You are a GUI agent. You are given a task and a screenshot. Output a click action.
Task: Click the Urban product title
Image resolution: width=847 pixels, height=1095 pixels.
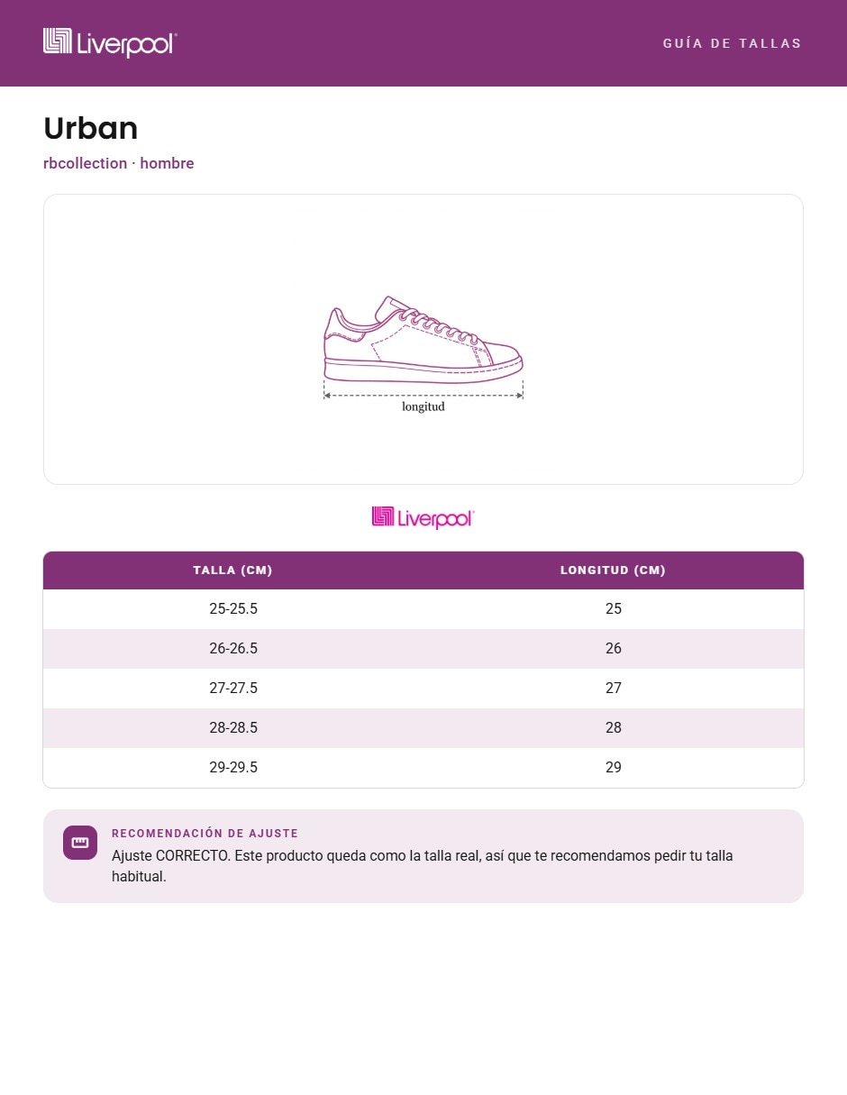point(91,128)
